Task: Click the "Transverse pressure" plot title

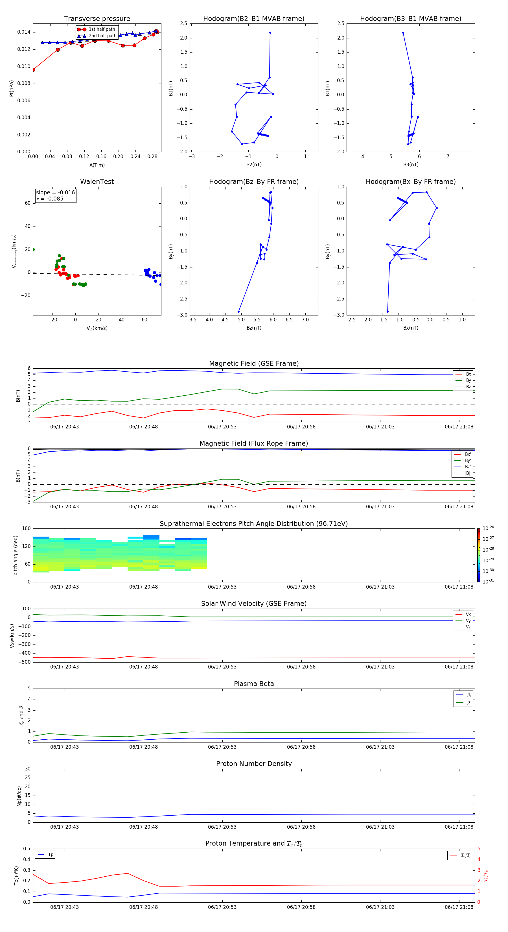Action: coord(97,19)
